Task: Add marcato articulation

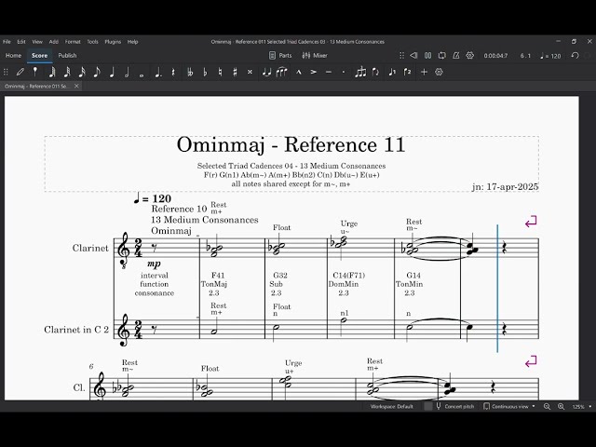Action: (299, 72)
